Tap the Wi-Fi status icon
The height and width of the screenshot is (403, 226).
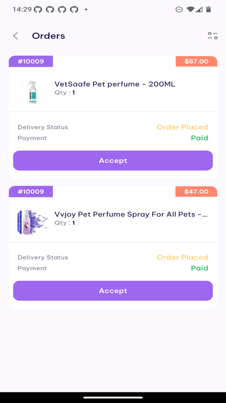pyautogui.click(x=190, y=10)
